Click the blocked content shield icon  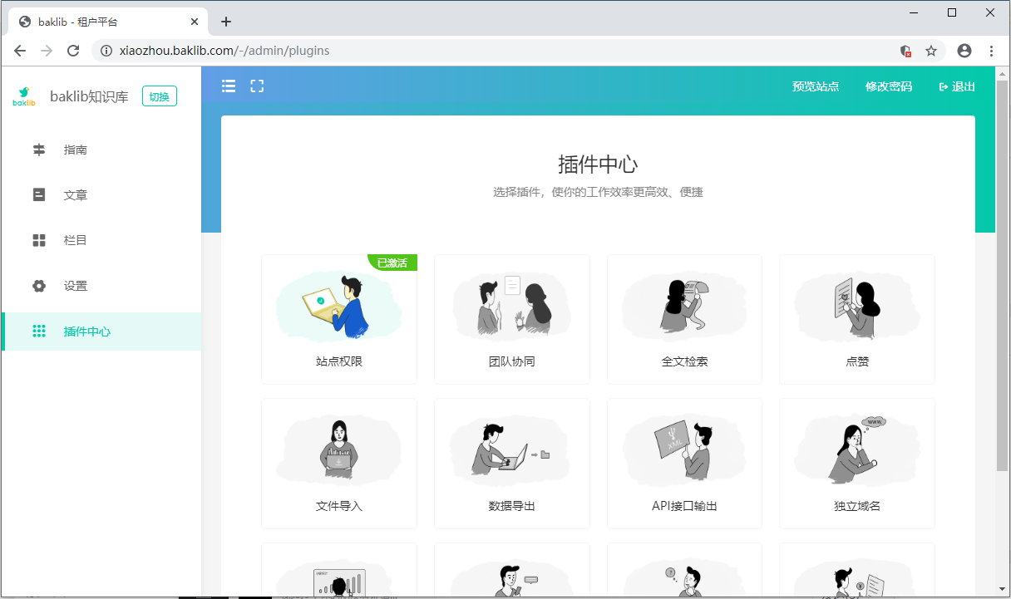click(906, 51)
